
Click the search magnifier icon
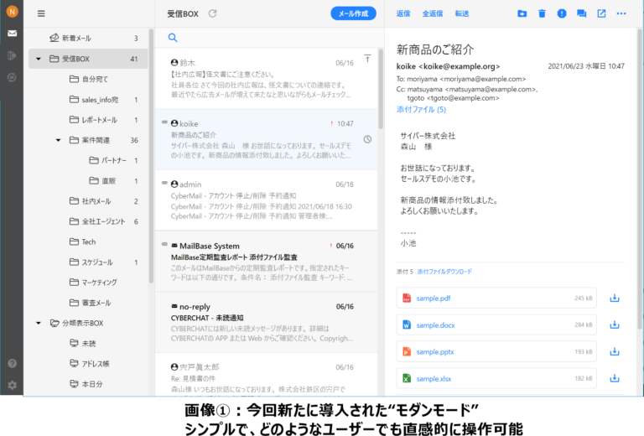tap(173, 38)
